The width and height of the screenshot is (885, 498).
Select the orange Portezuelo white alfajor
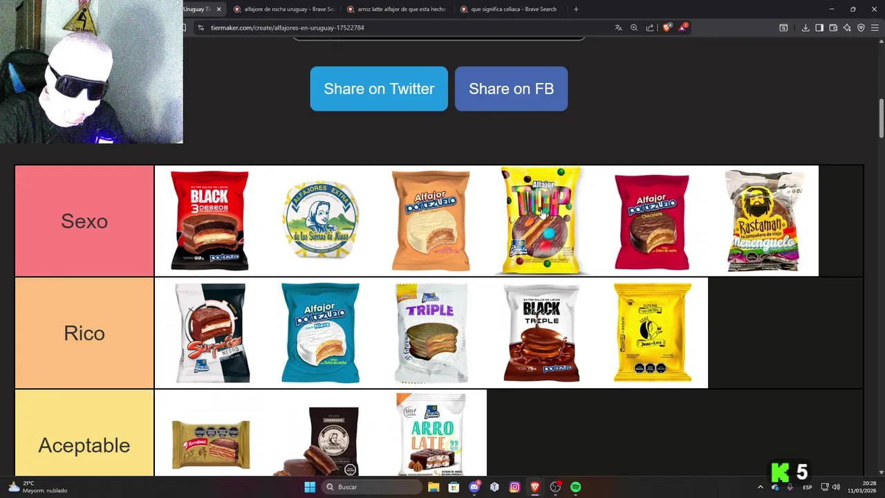click(x=431, y=221)
